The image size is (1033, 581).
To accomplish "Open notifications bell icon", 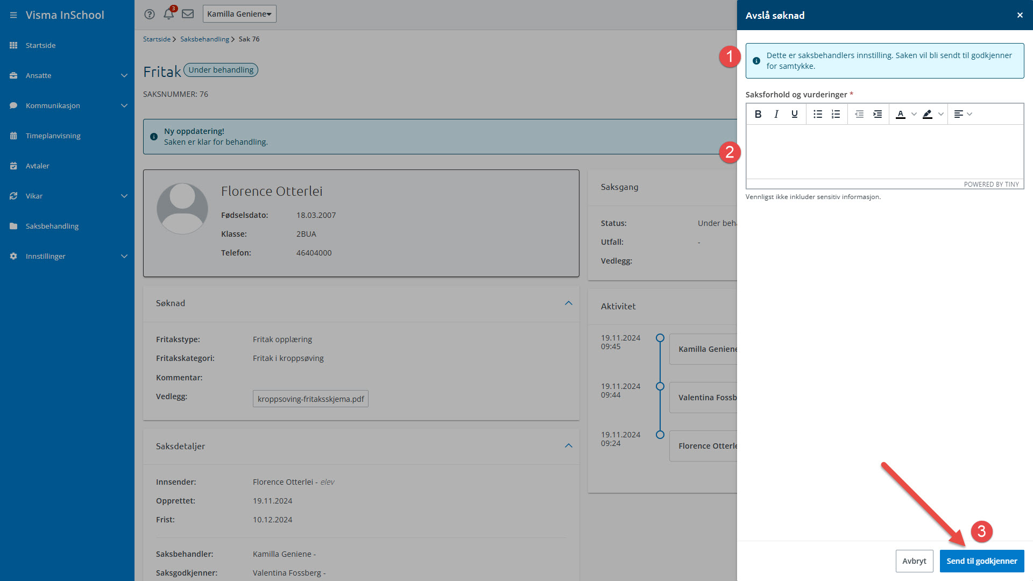I will coord(168,14).
